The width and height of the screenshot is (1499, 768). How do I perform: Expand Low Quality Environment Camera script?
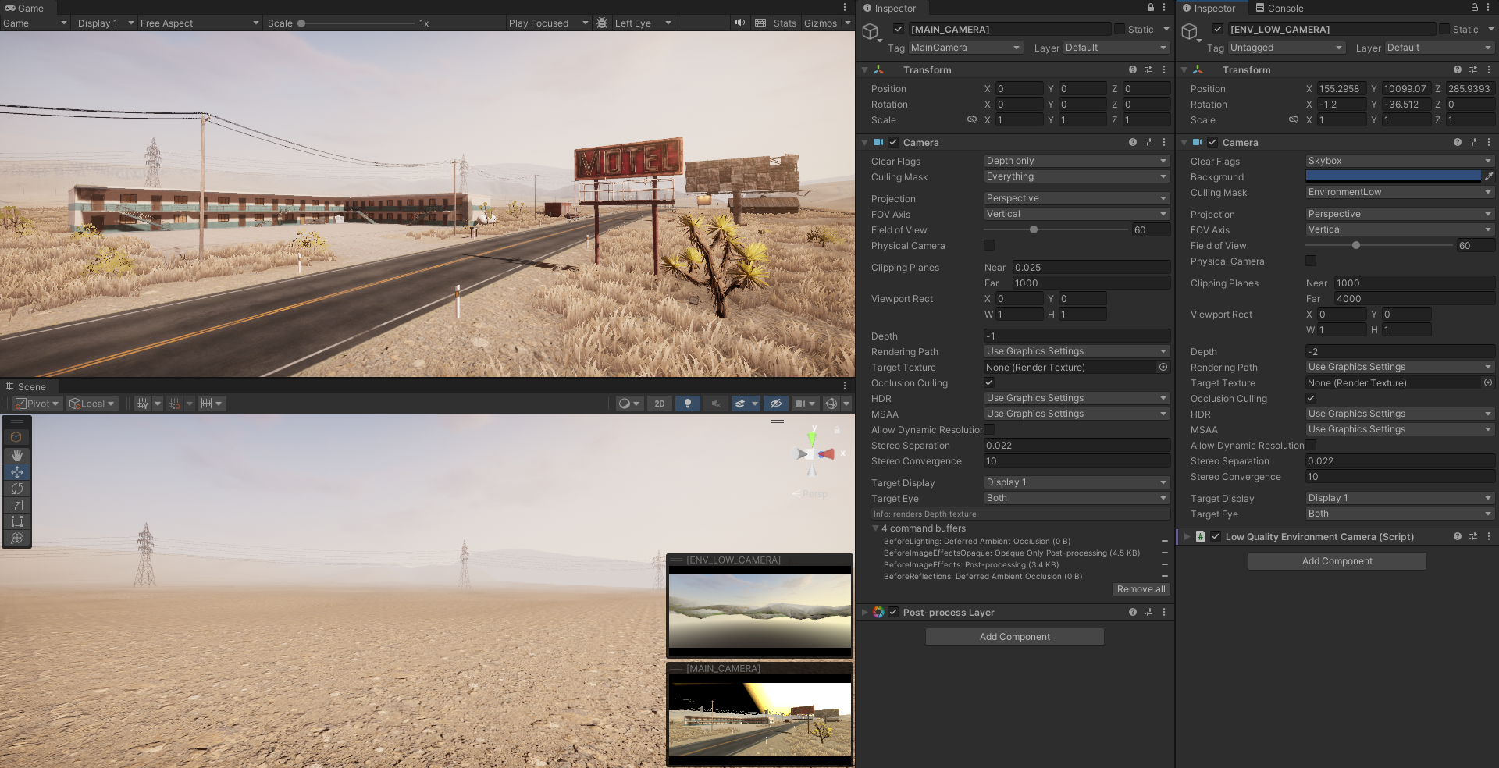(1187, 536)
